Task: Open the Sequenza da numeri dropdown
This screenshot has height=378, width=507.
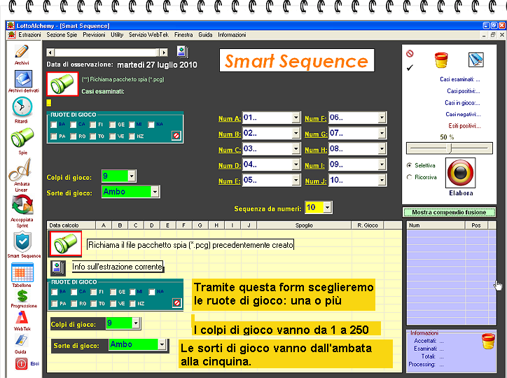Action: pos(327,207)
